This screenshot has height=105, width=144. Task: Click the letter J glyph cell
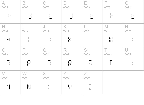[x=51, y=35]
